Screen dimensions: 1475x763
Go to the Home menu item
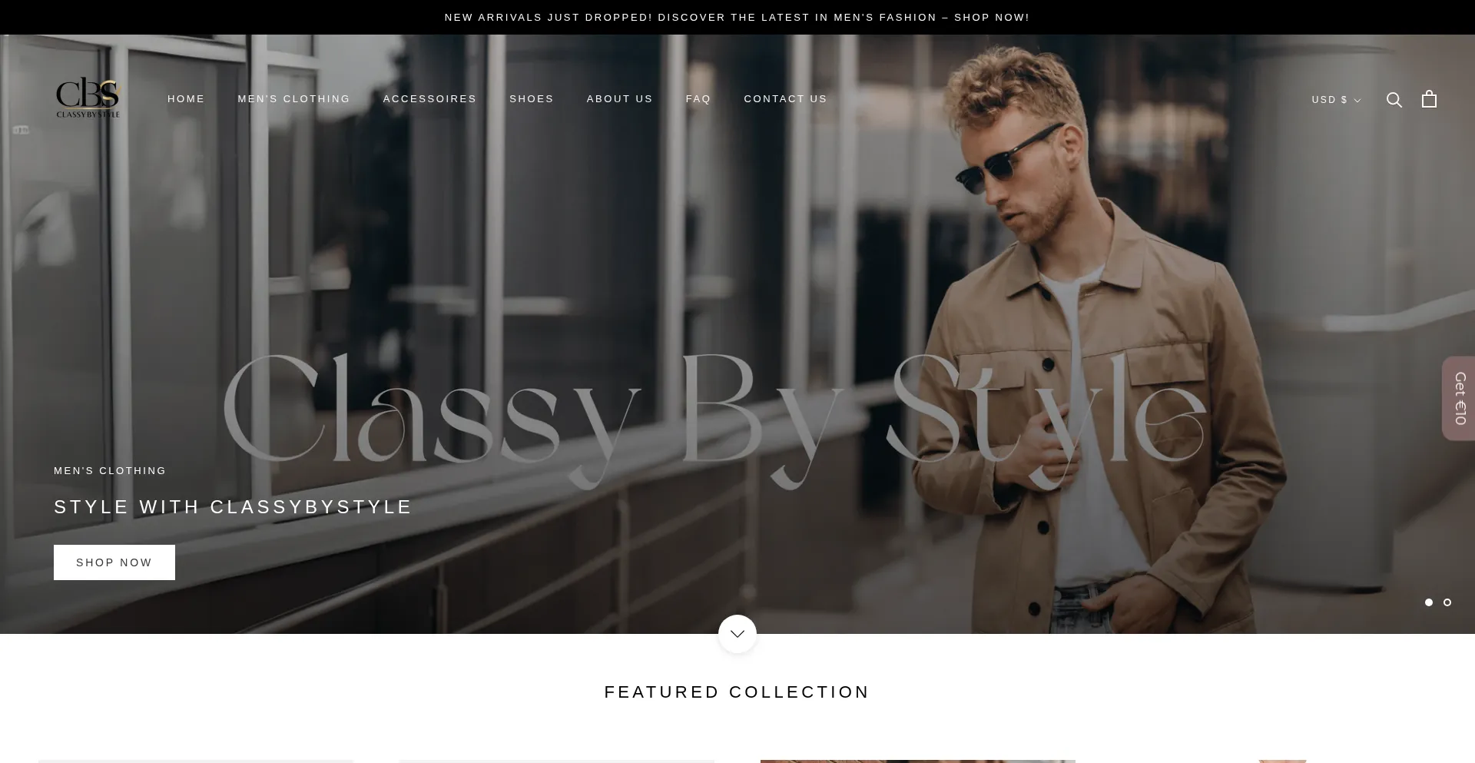tap(186, 99)
